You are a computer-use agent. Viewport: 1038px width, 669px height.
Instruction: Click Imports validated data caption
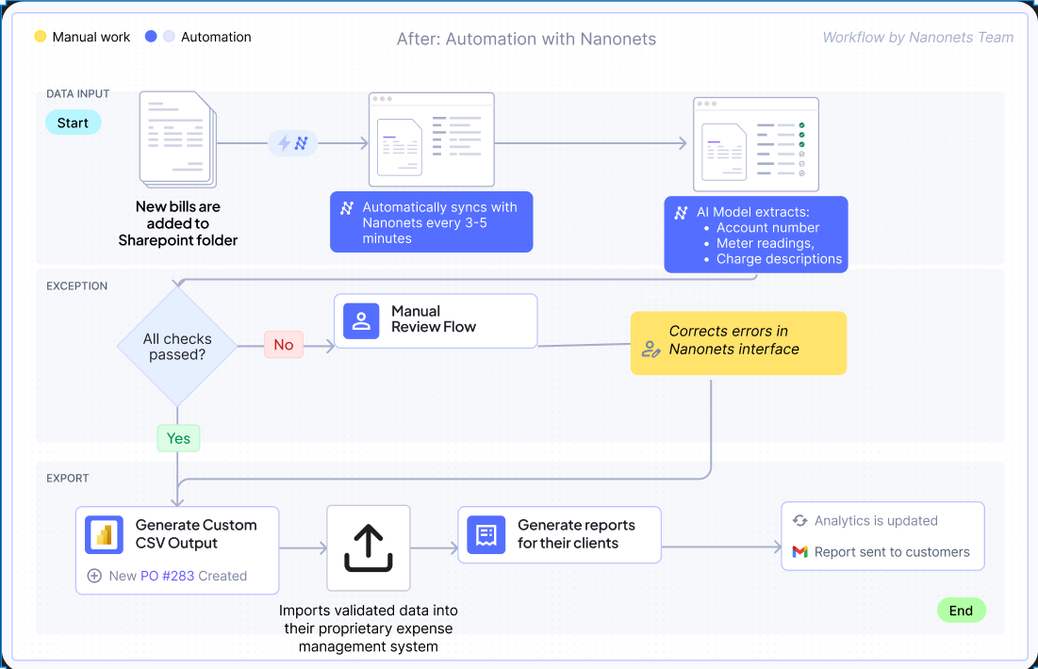click(368, 628)
